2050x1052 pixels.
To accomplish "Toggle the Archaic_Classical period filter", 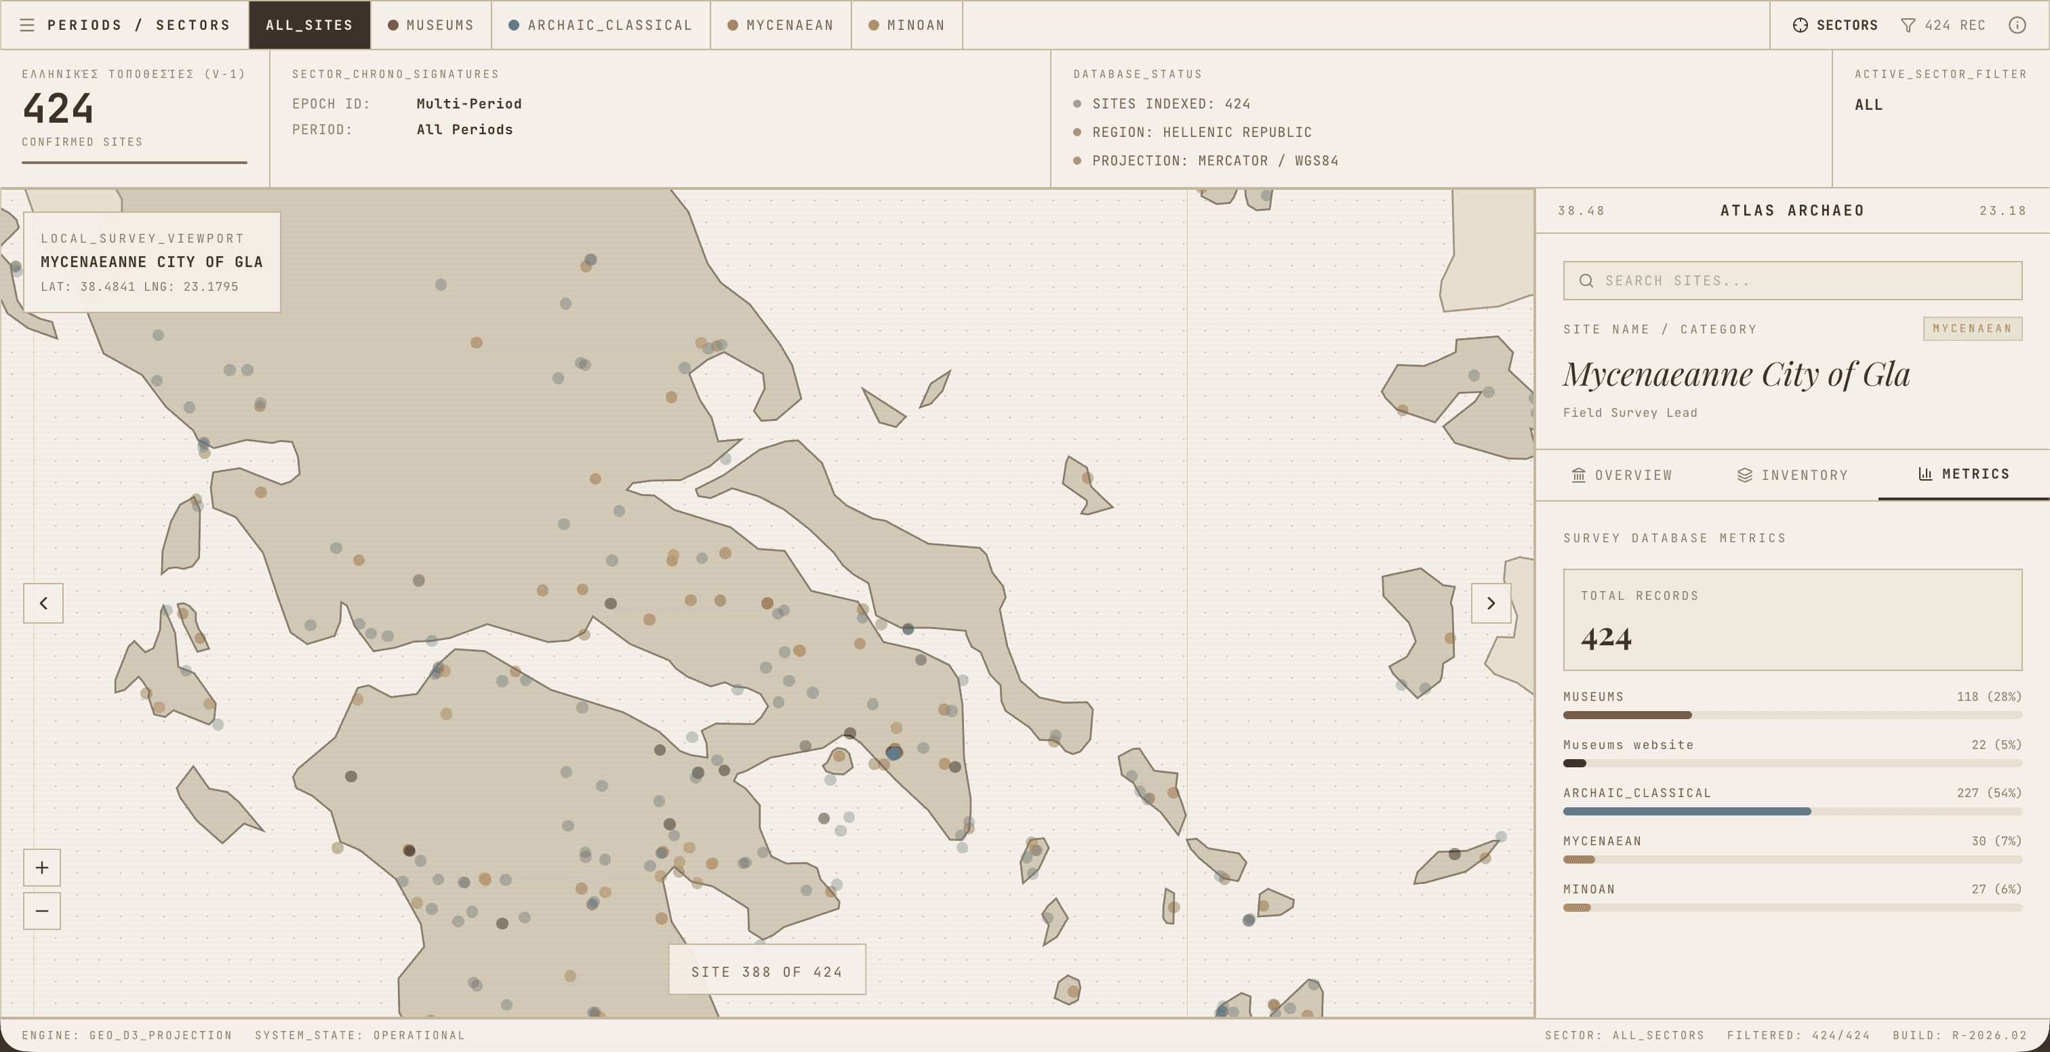I will pyautogui.click(x=600, y=24).
